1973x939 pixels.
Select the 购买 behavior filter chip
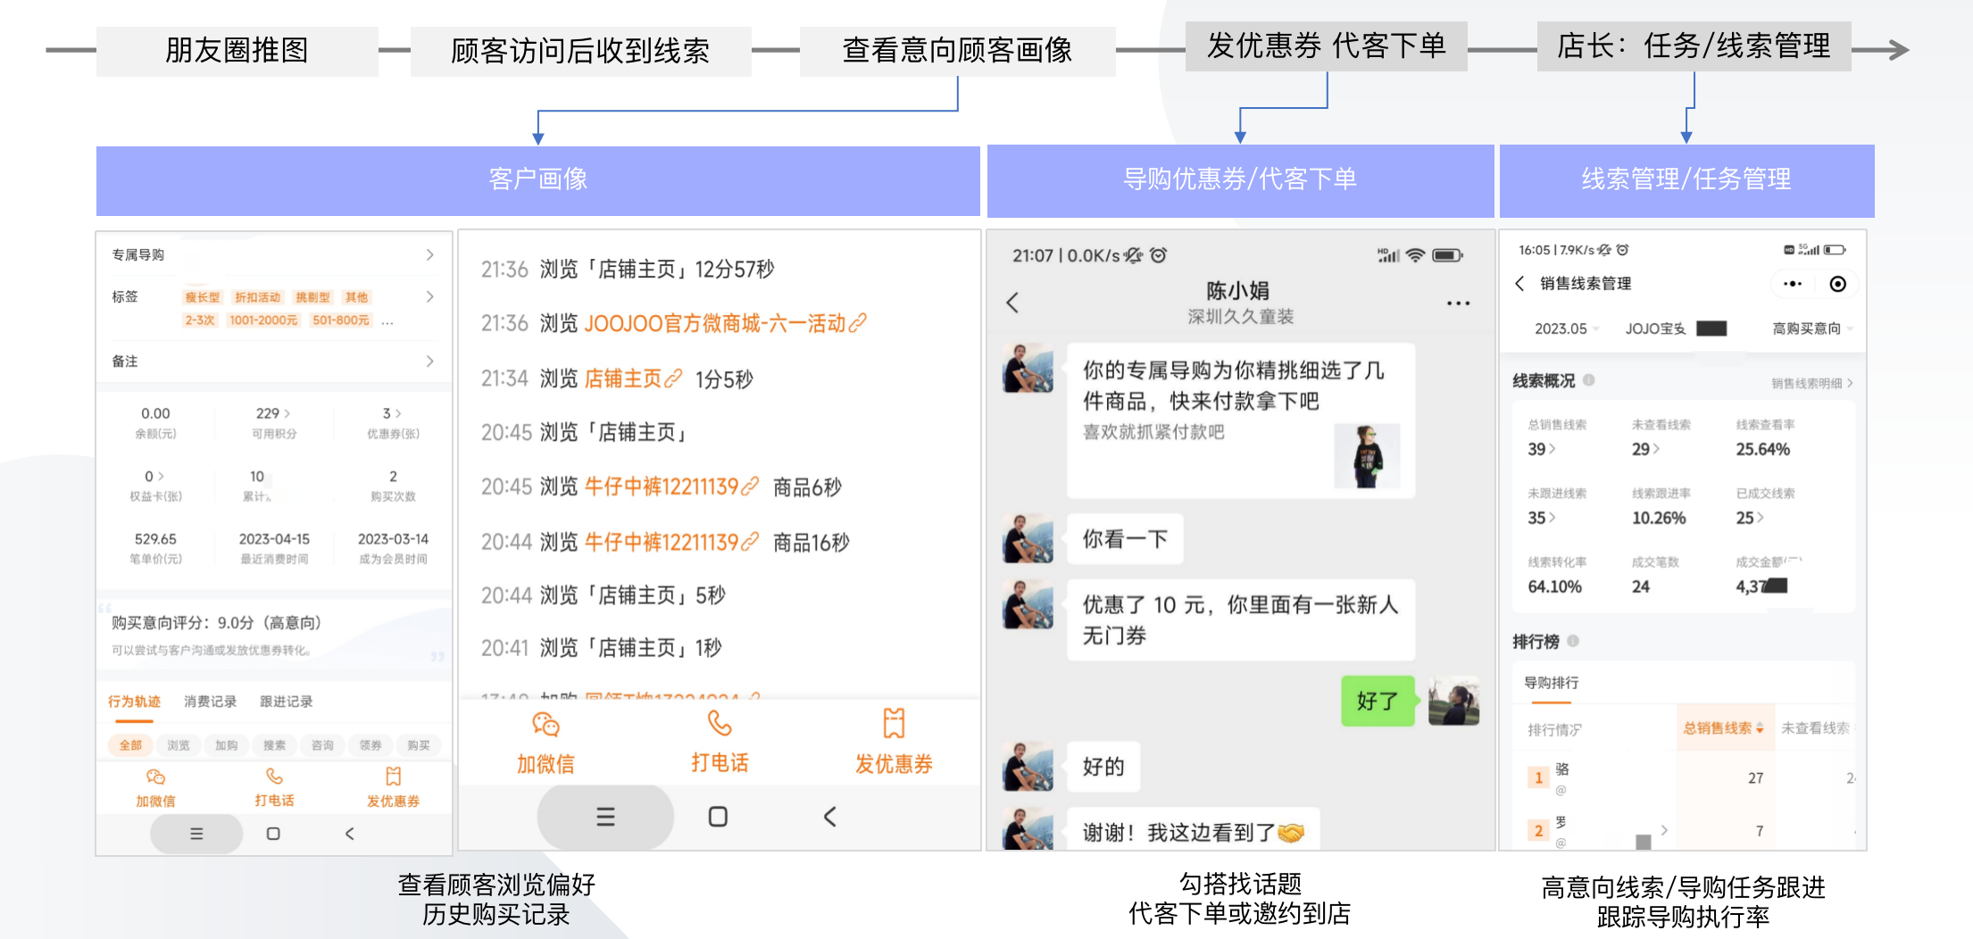tap(419, 745)
